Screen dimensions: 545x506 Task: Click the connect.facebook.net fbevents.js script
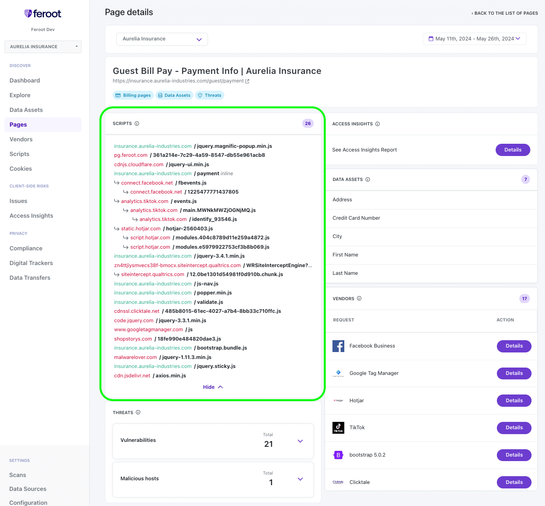click(164, 183)
